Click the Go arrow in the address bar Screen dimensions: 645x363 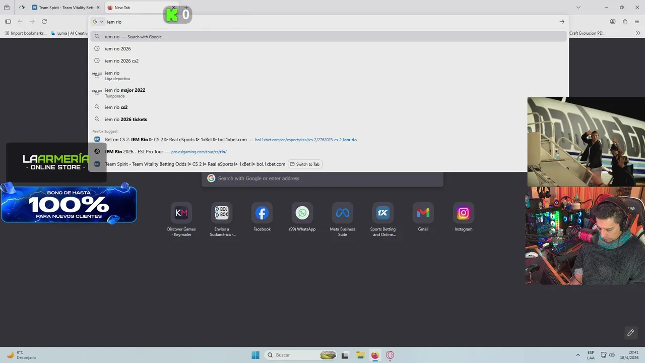[x=562, y=22]
